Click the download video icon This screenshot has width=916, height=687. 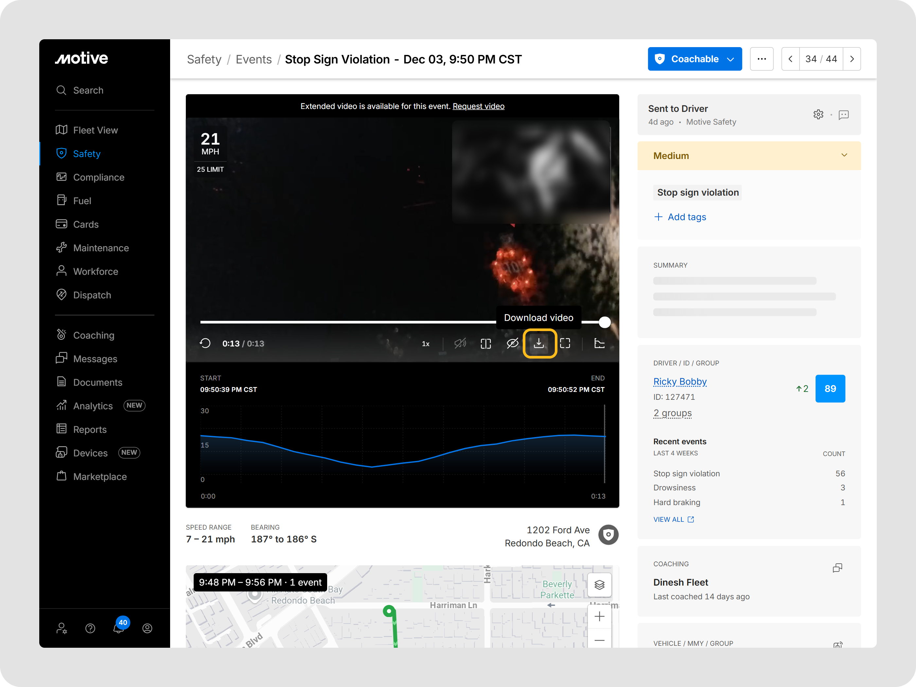coord(539,343)
